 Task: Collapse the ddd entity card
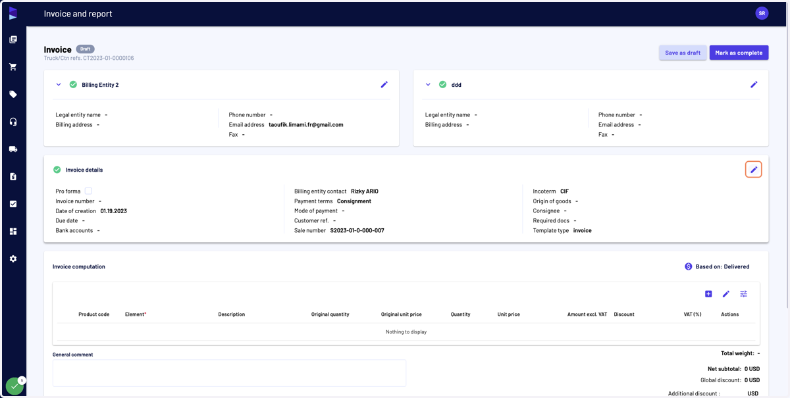tap(428, 84)
